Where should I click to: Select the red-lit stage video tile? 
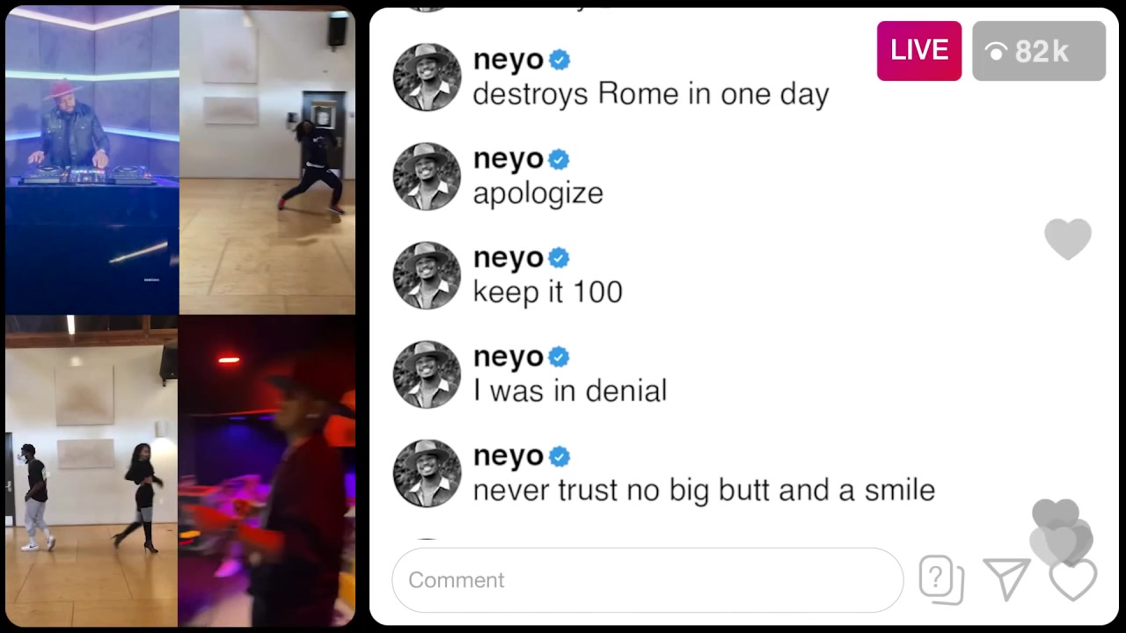click(x=267, y=471)
